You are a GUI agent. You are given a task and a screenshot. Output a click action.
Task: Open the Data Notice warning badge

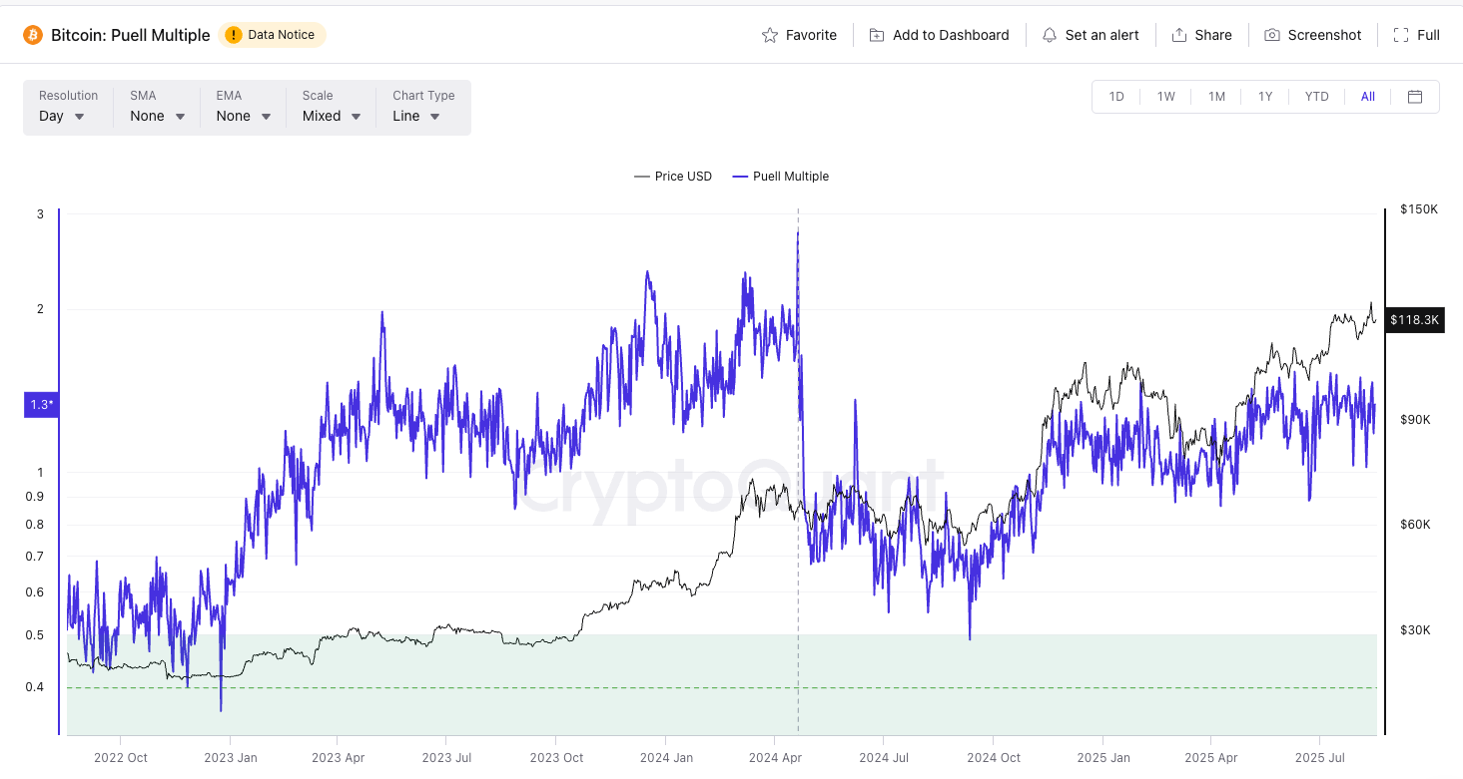272,35
